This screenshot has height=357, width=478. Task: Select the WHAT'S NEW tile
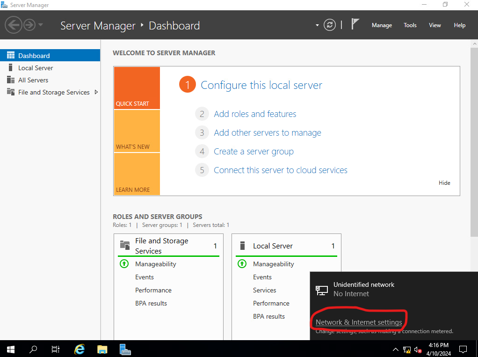pyautogui.click(x=137, y=131)
